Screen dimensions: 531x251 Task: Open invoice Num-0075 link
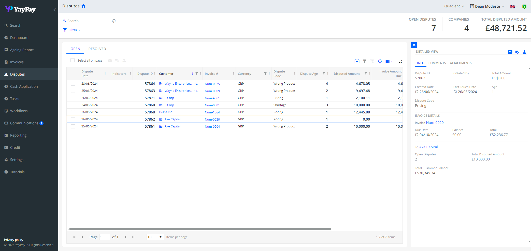(x=212, y=84)
